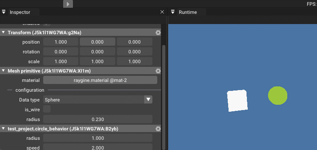
Task: Click the rotation label
Action: tap(31, 52)
